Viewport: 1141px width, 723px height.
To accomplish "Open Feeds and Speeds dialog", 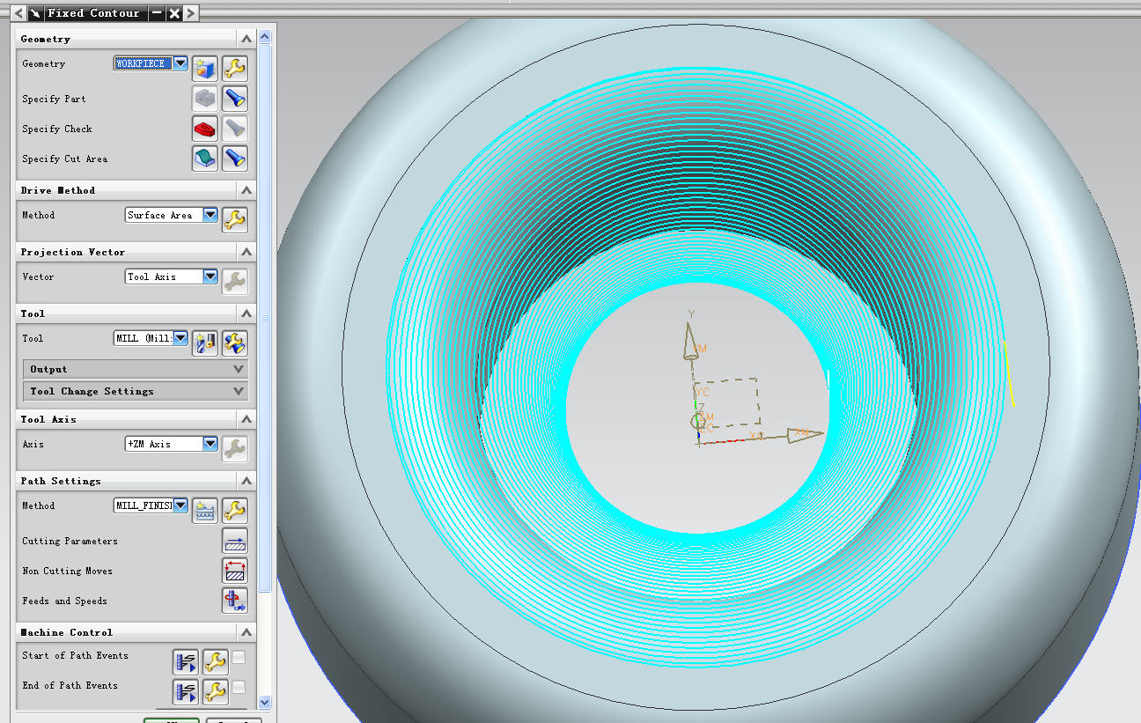I will (235, 601).
